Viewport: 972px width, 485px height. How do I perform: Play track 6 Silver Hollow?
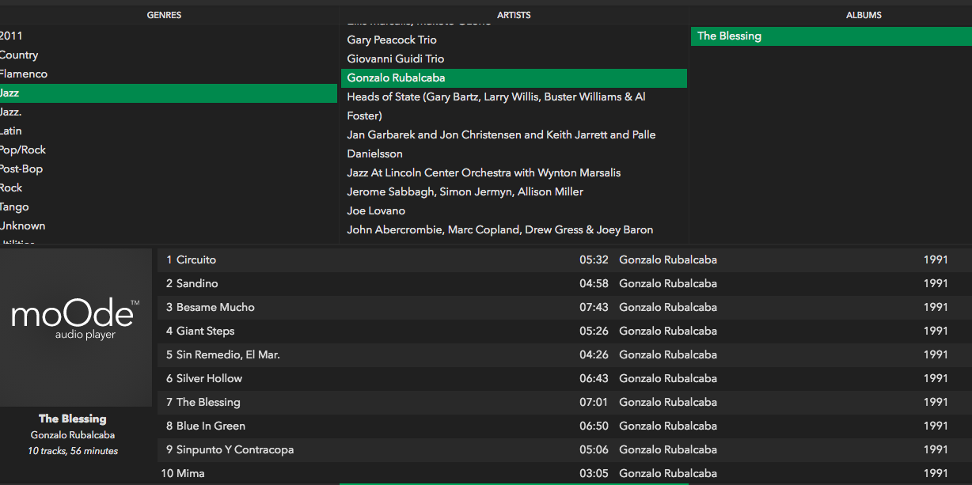point(564,379)
